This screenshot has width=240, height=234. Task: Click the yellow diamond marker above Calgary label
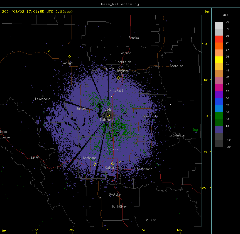(x=113, y=164)
